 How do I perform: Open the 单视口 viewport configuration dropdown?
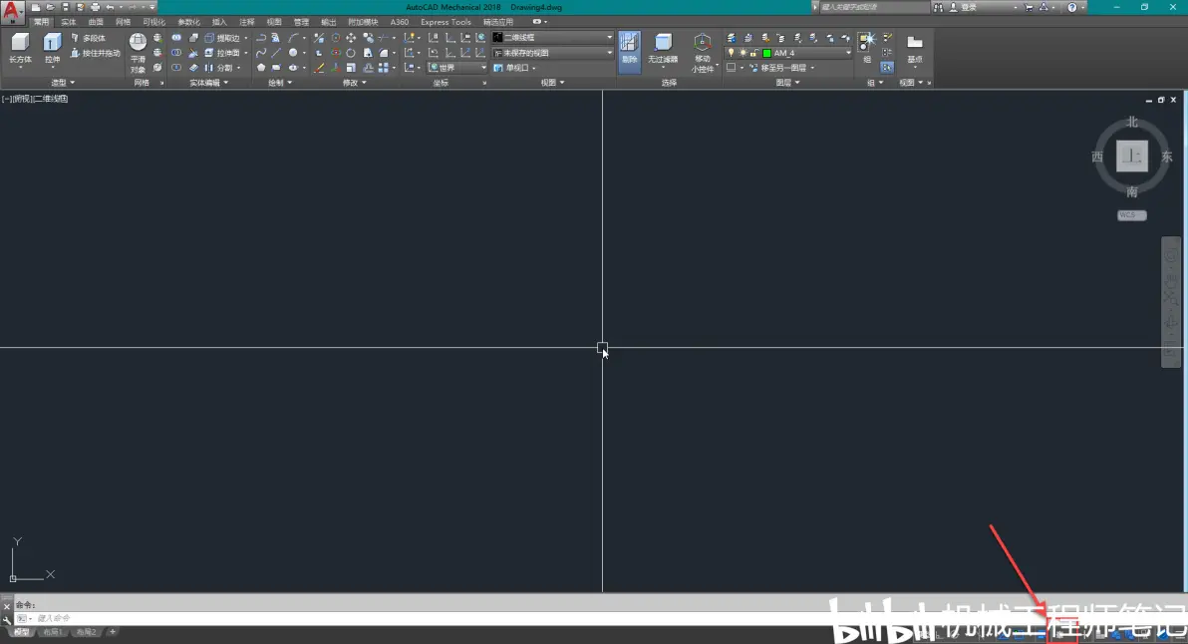pos(514,68)
